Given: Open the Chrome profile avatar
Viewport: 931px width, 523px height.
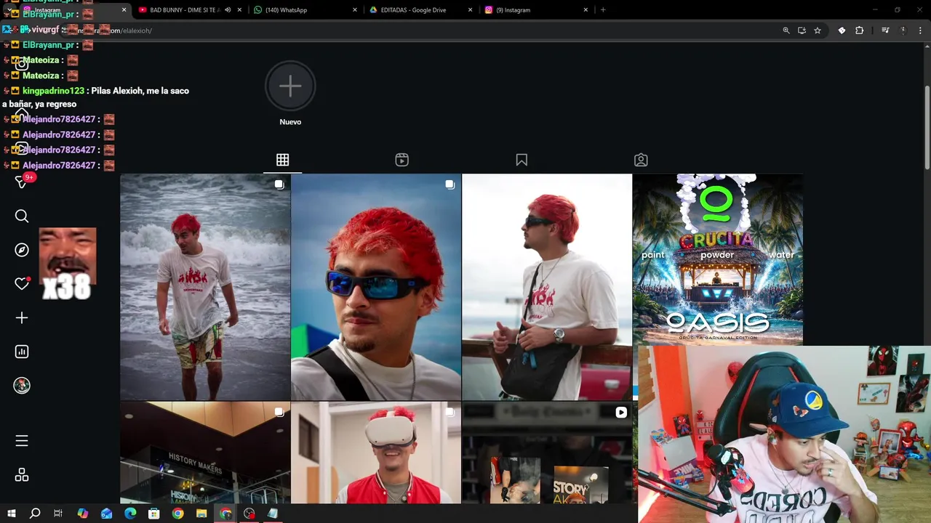Looking at the screenshot, I should [x=903, y=31].
